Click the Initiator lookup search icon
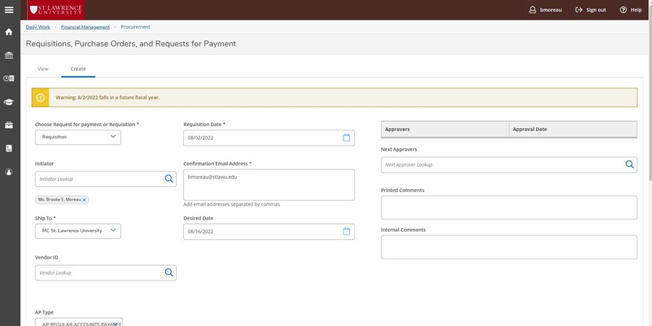The height and width of the screenshot is (326, 652). point(169,179)
